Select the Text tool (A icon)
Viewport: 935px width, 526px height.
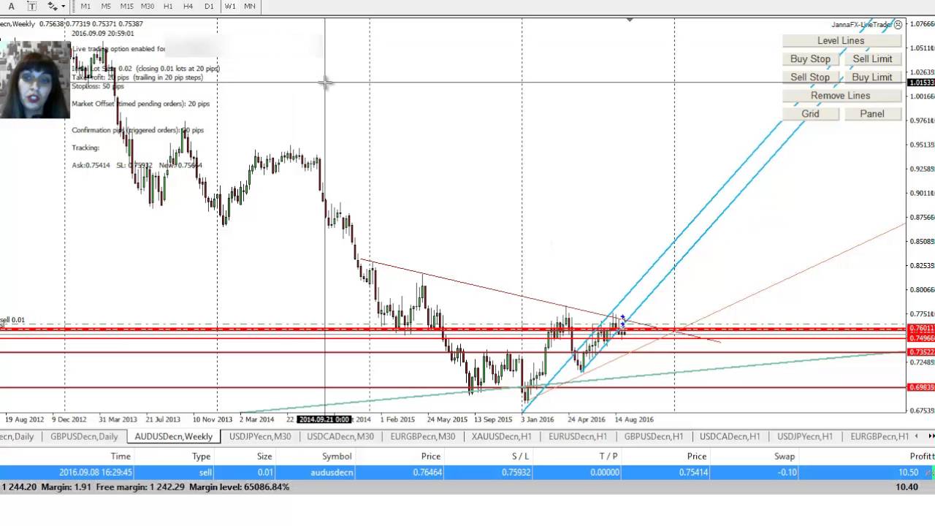pyautogui.click(x=11, y=6)
